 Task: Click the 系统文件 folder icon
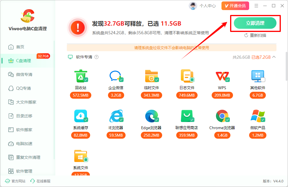(x=81, y=156)
